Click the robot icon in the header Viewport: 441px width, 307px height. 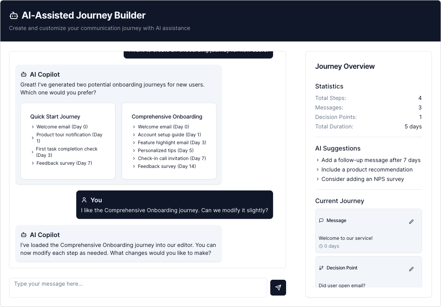tap(14, 15)
